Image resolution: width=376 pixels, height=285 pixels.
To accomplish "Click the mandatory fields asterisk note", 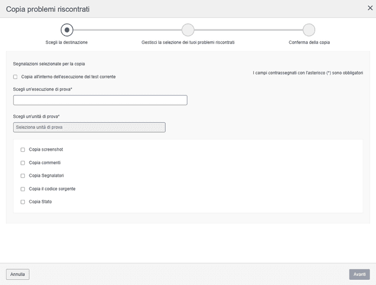I will click(x=308, y=73).
